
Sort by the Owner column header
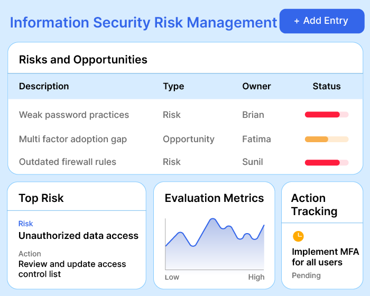[256, 86]
